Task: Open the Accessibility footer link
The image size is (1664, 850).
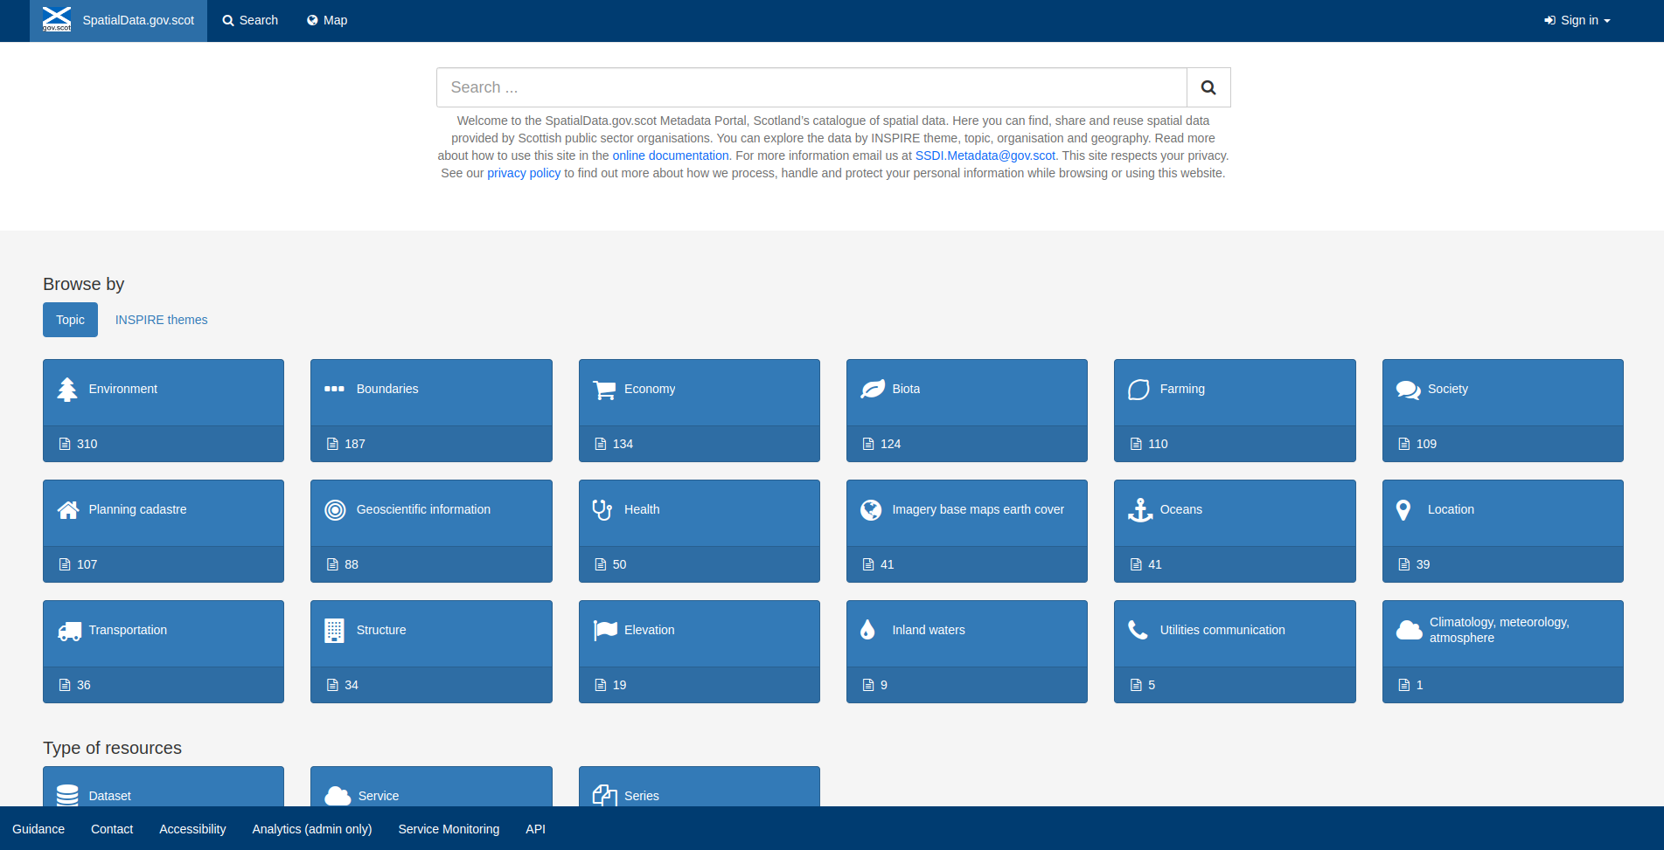Action: tap(192, 829)
